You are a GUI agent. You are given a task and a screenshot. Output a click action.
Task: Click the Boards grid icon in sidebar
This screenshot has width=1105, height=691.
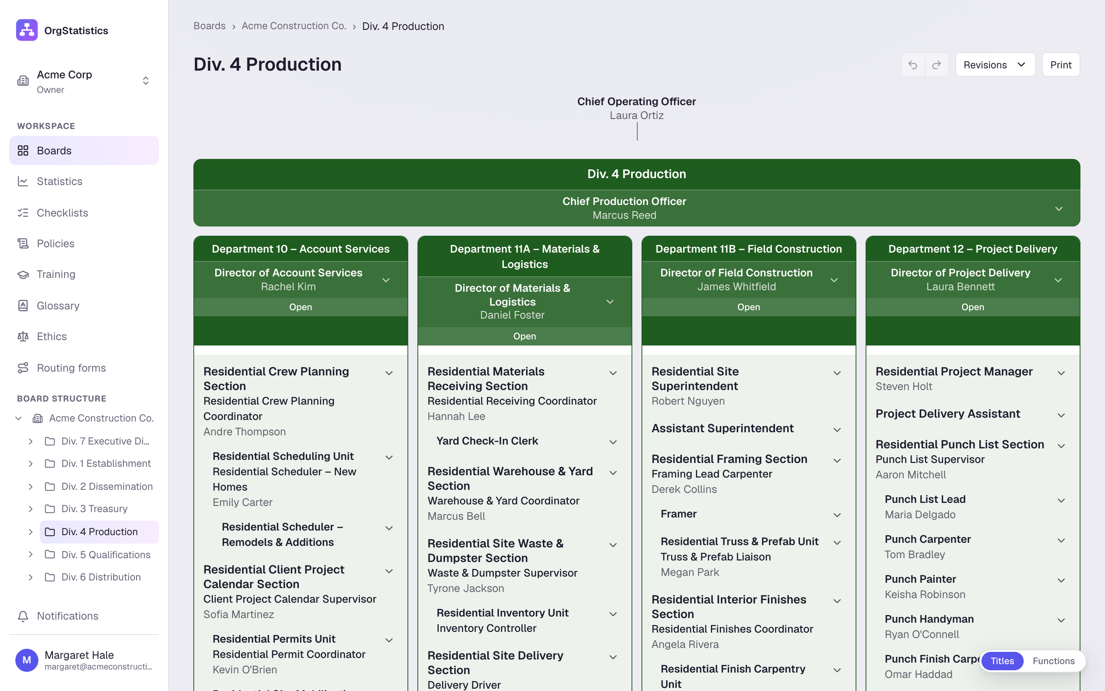(23, 150)
